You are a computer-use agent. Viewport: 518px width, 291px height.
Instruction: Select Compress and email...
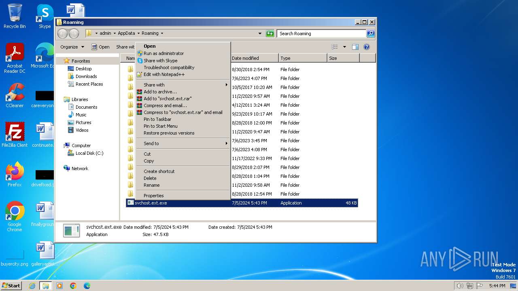click(183, 105)
